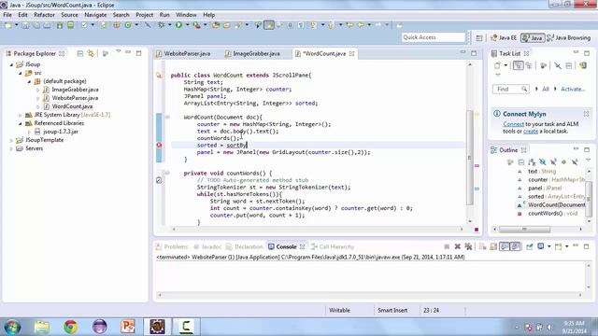Screen dimensions: 598x336
Task: Click the Outline vertical scrollbar thumb
Action: point(589,198)
